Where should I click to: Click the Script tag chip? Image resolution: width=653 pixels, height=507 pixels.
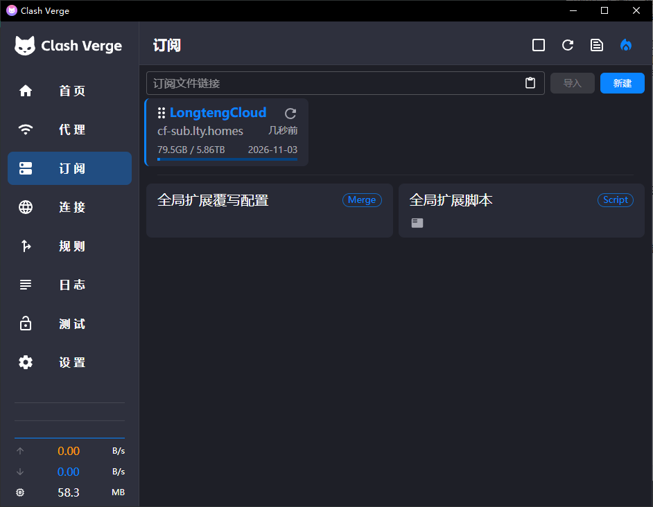[x=616, y=200]
